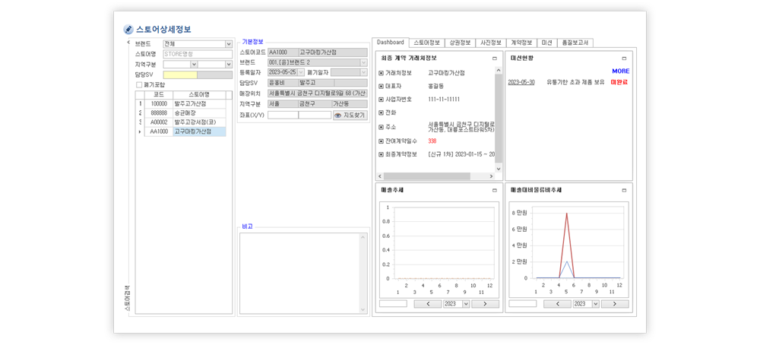The height and width of the screenshot is (345, 760).
Task: Click scroll-down arrow of 거래처정보 panel
Action: (x=499, y=168)
